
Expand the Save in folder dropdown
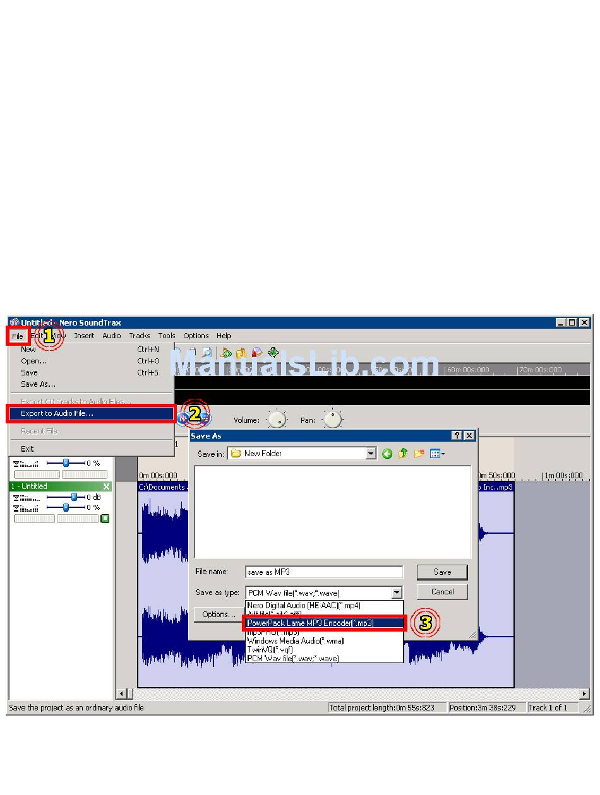click(371, 454)
